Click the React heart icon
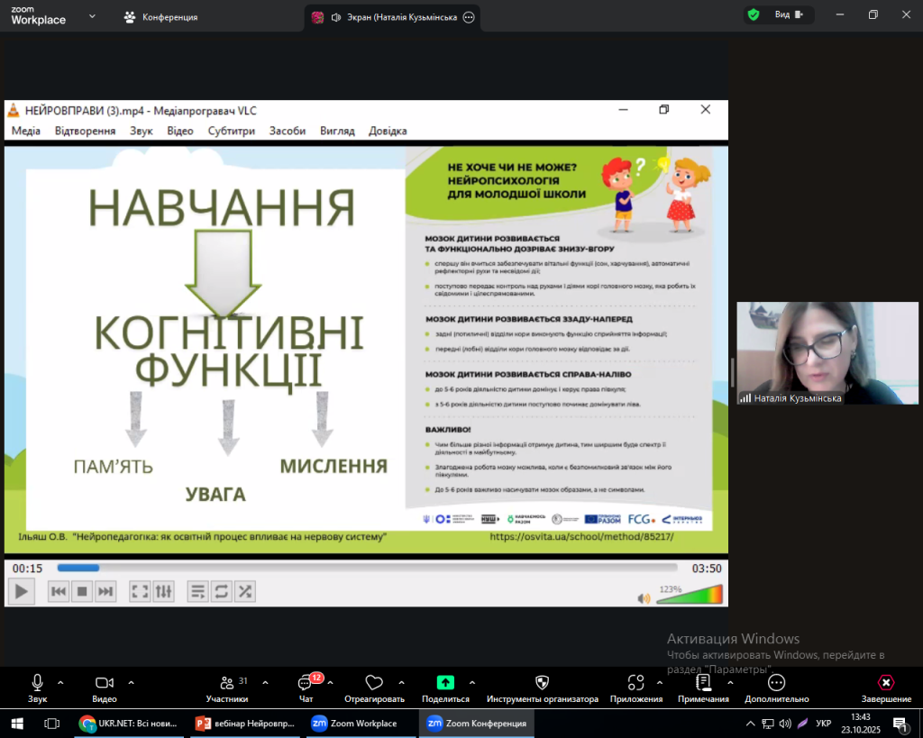The width and height of the screenshot is (923, 738). point(374,683)
